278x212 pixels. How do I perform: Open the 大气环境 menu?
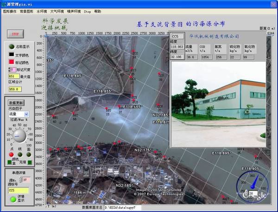point(57,12)
